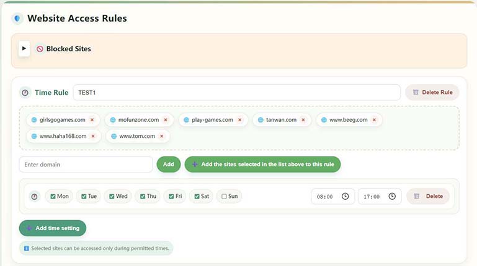
Task: Click the 17:00 end time value
Action: click(x=372, y=197)
